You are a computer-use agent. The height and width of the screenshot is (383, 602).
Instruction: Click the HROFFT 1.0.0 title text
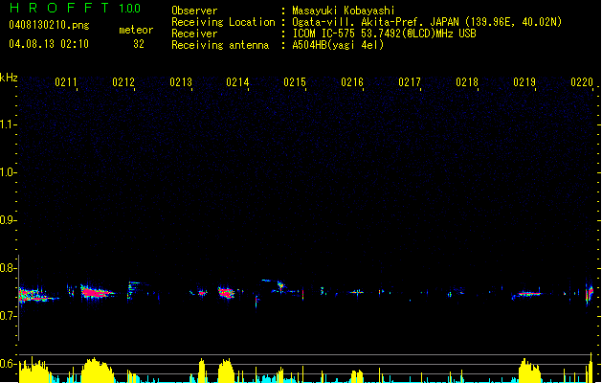[75, 8]
